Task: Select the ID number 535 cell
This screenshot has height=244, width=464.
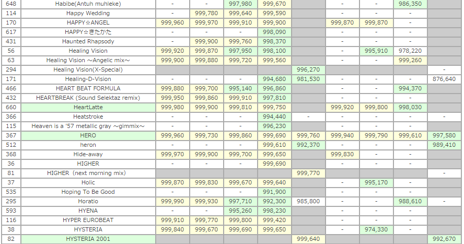Action: (x=11, y=192)
